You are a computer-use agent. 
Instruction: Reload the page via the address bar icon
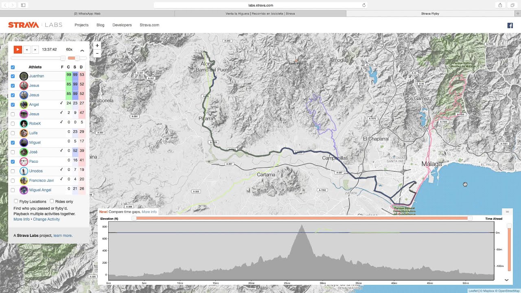(x=364, y=5)
